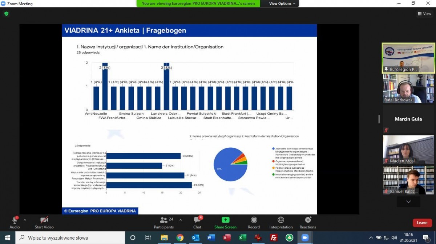Viewport: 436px width, 244px height.
Task: Click the '15 (60%)' bar label
Action: pos(169,166)
